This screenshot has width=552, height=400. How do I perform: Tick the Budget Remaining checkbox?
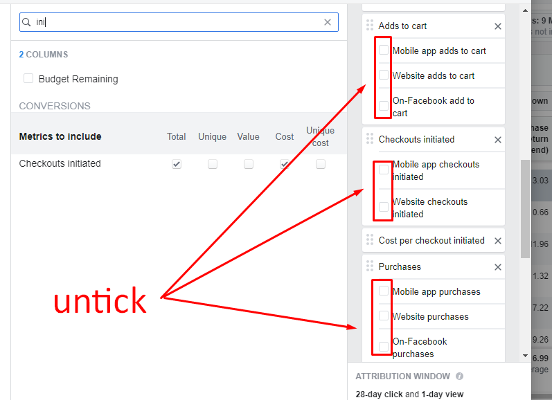[28, 78]
